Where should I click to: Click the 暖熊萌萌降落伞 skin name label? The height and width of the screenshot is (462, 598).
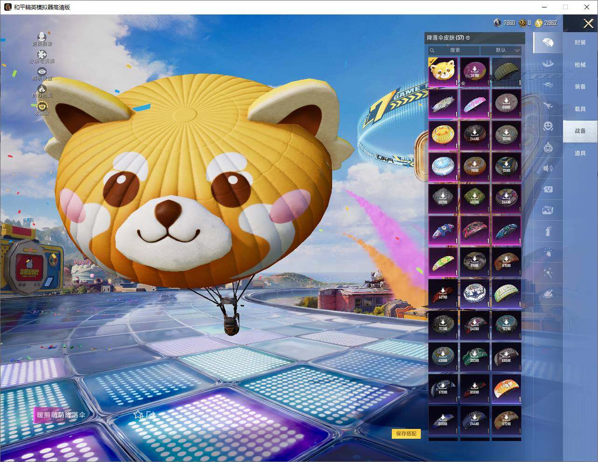click(61, 415)
